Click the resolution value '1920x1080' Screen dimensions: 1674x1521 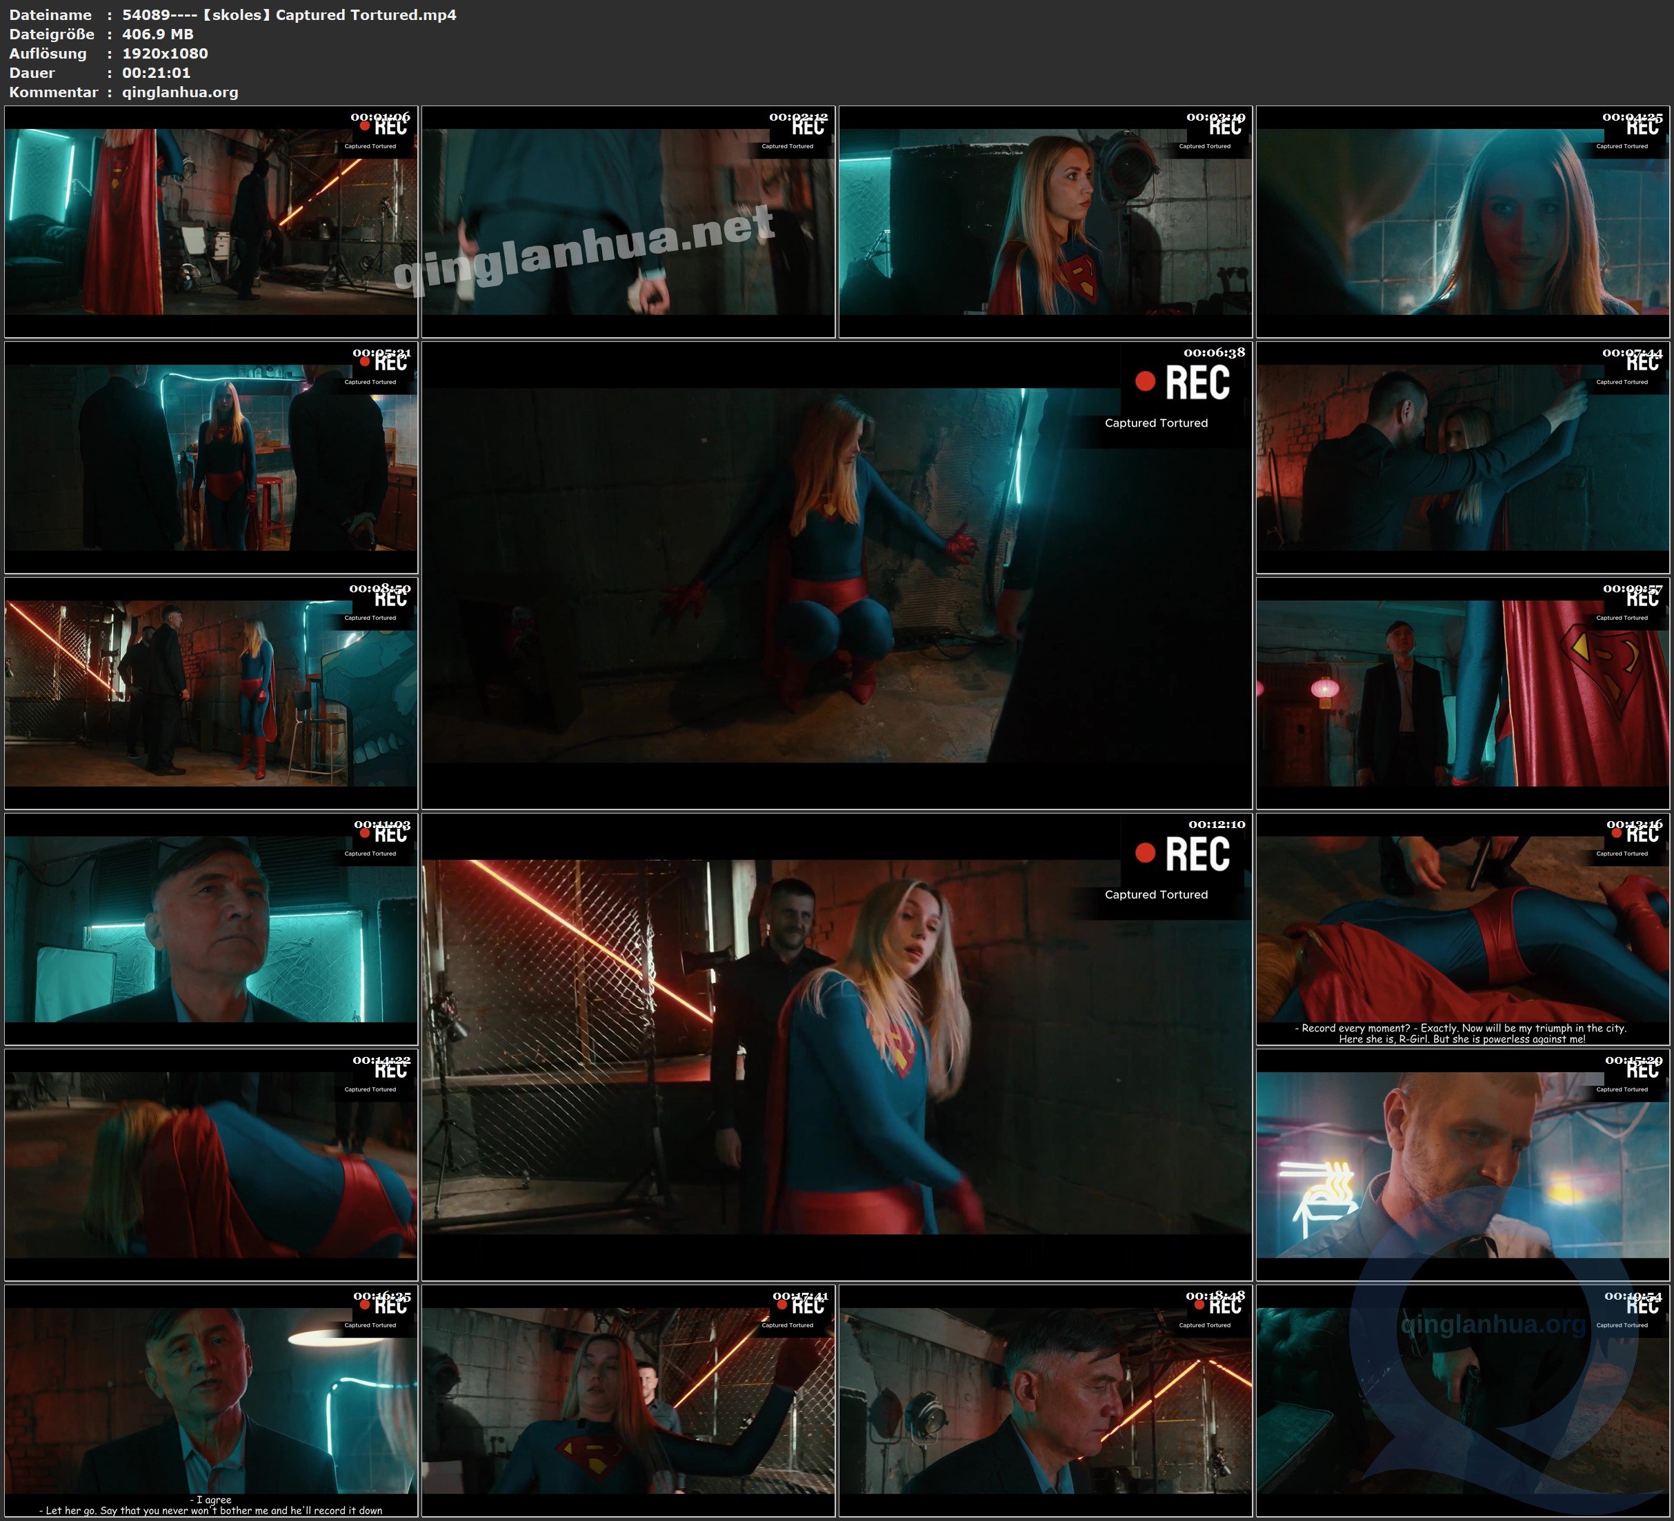coord(166,53)
